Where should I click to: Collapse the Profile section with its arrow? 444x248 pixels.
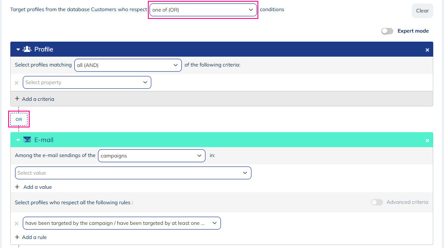(18, 50)
